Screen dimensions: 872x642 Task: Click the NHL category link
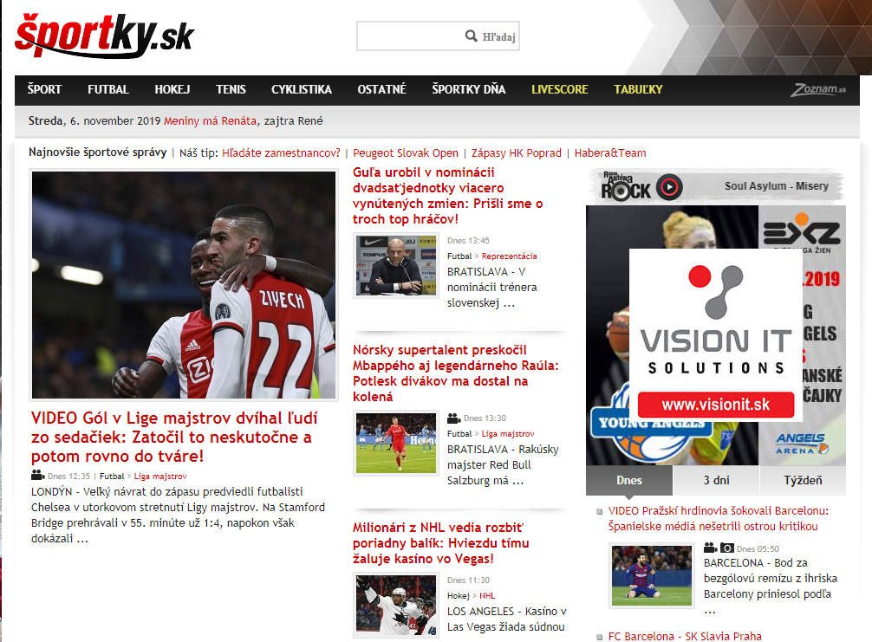pyautogui.click(x=487, y=596)
